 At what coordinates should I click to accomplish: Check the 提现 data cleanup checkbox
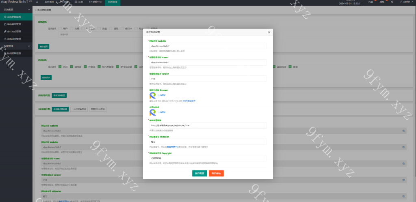tap(110, 28)
